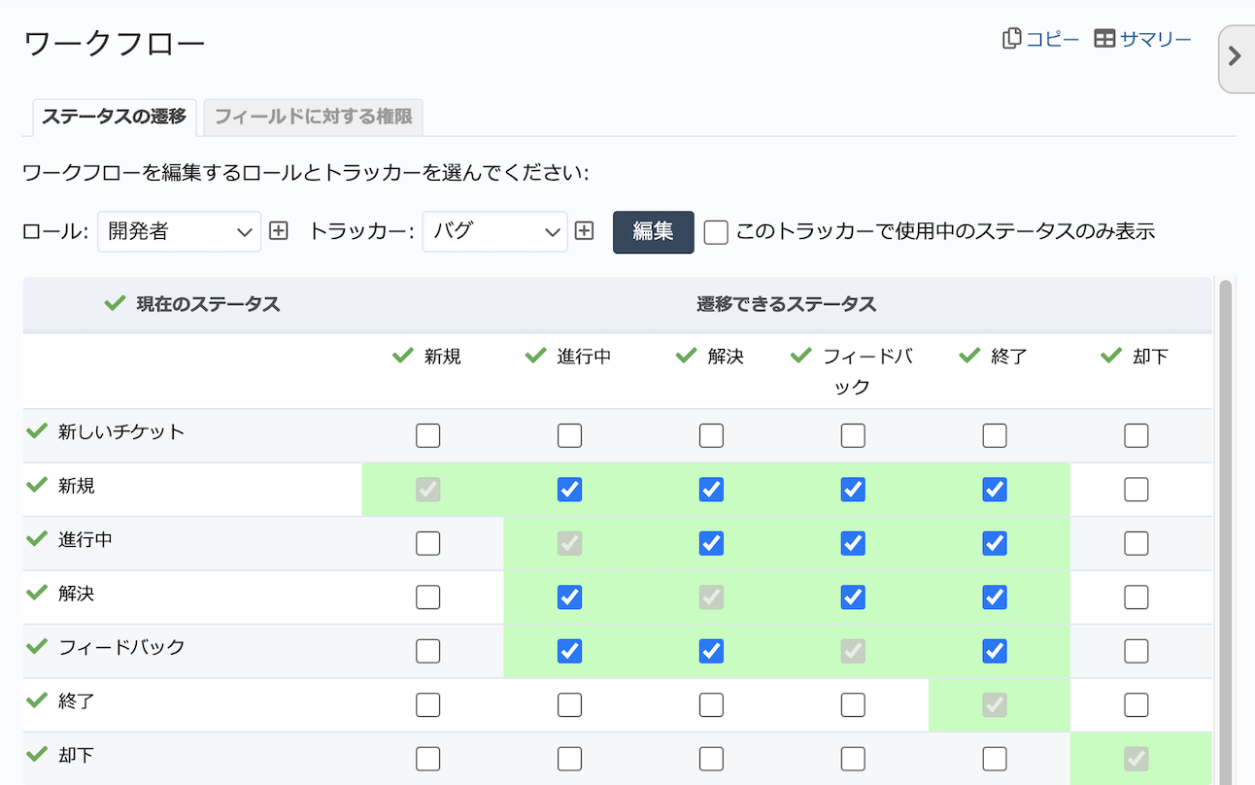Enable このトラッカーで使用中のステータスのみ表示 checkbox
Screen dimensions: 1255x785
pos(716,232)
